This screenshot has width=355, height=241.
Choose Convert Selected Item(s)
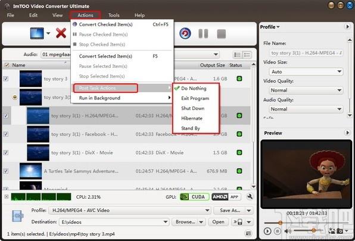(x=122, y=56)
